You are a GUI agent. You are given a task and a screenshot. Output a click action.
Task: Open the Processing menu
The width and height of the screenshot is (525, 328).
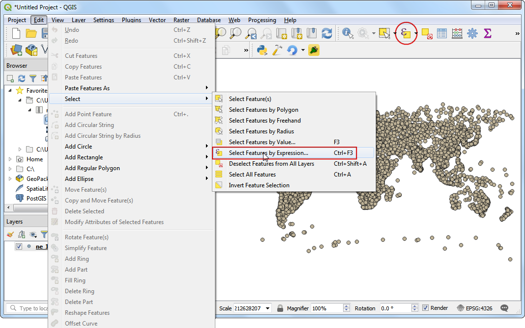click(262, 20)
